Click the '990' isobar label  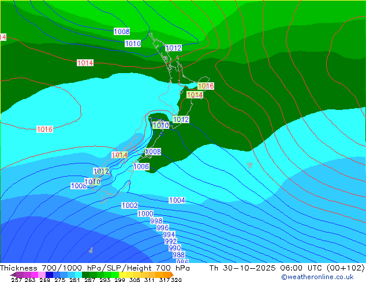pos(175,248)
